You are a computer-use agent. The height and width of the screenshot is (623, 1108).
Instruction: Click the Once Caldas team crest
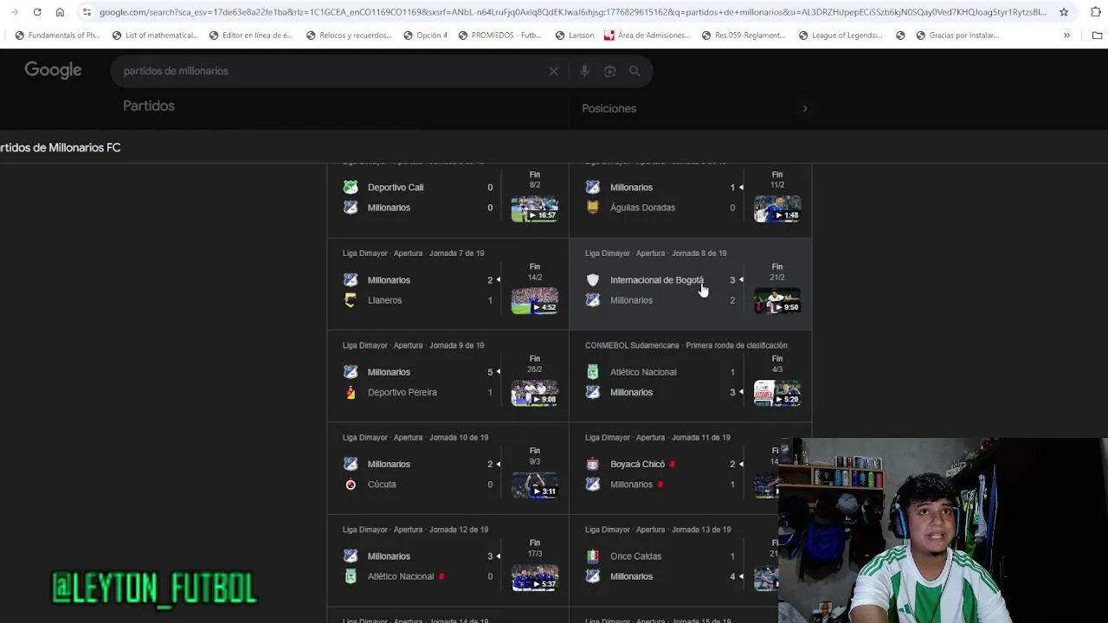click(x=593, y=556)
